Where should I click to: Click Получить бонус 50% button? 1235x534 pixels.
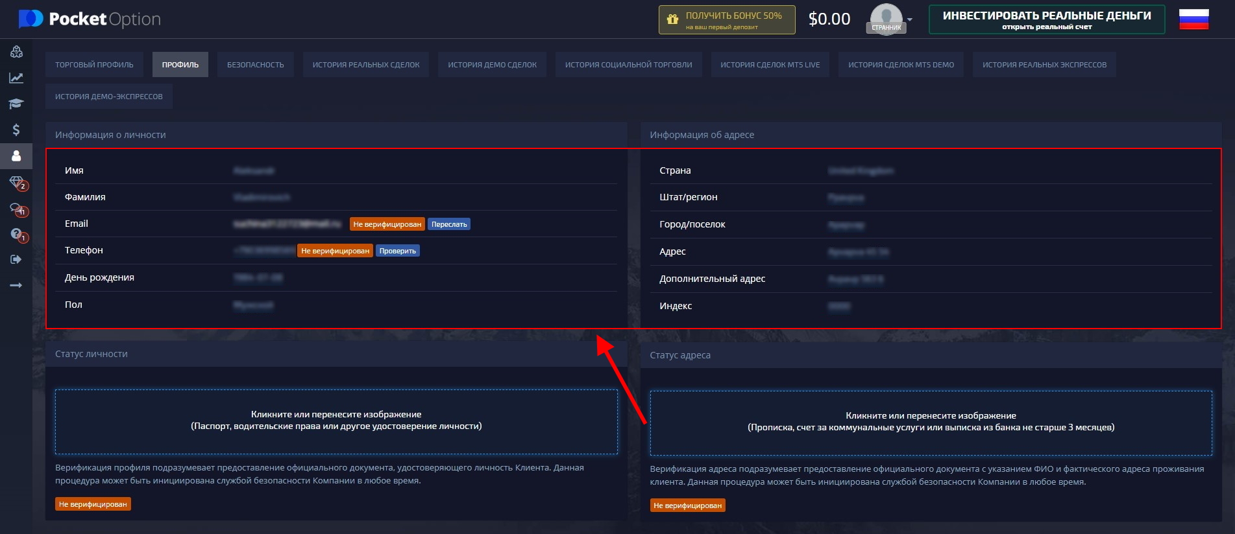(726, 19)
